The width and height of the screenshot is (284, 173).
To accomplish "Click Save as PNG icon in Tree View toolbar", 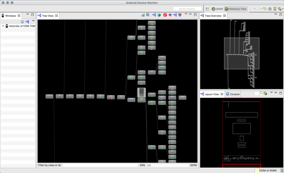I will click(143, 15).
